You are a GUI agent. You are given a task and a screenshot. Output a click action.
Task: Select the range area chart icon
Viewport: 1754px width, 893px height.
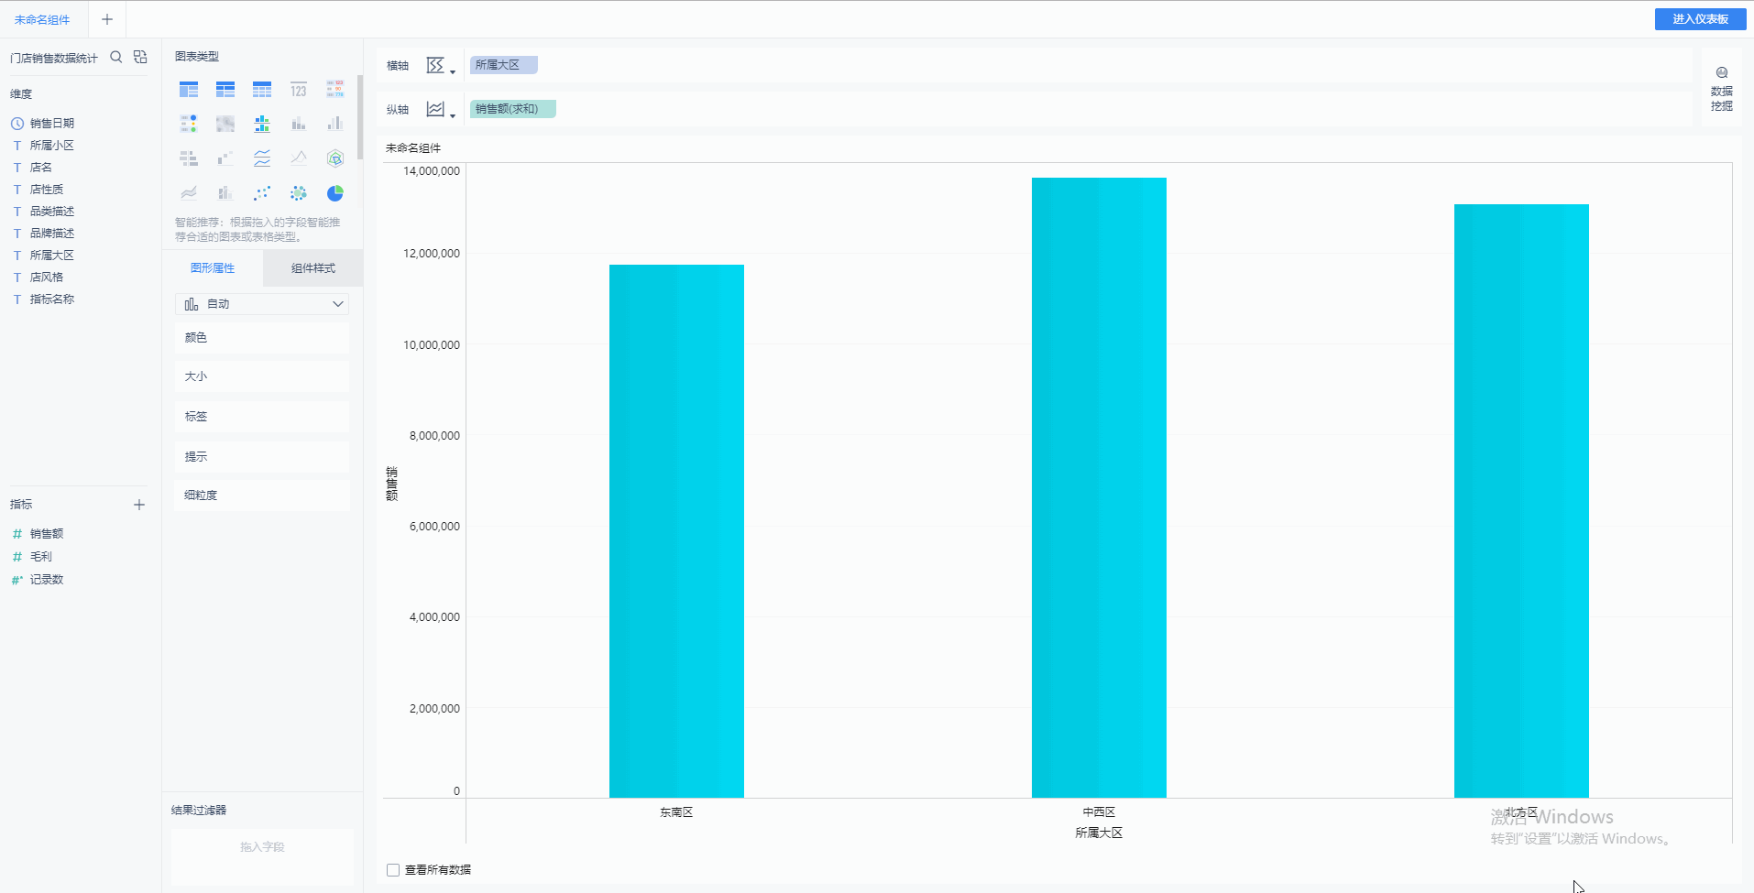click(x=189, y=193)
